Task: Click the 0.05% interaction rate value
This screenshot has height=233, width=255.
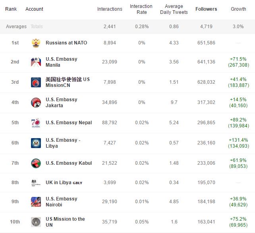Action: pyautogui.click(x=142, y=222)
